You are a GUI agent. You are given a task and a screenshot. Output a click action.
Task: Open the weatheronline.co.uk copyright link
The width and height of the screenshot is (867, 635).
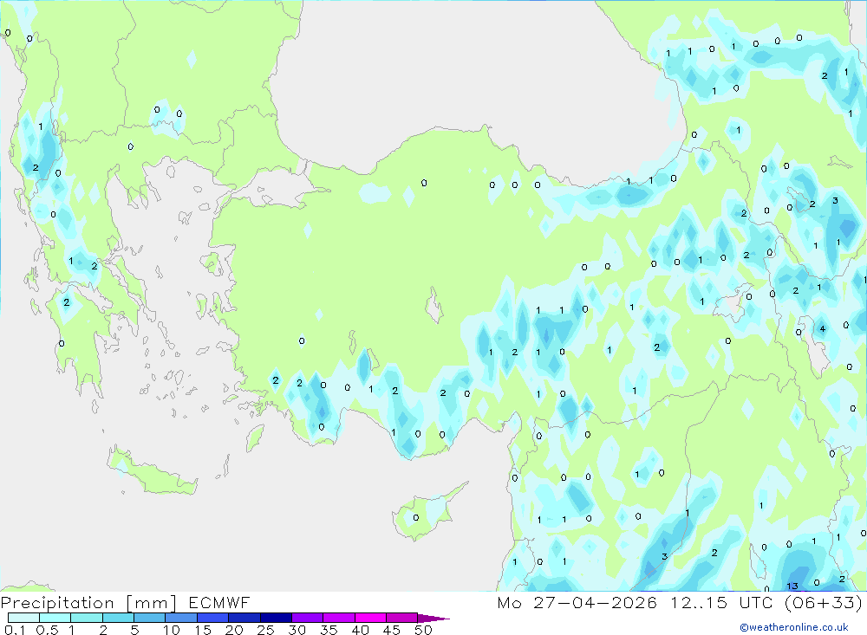(x=793, y=627)
